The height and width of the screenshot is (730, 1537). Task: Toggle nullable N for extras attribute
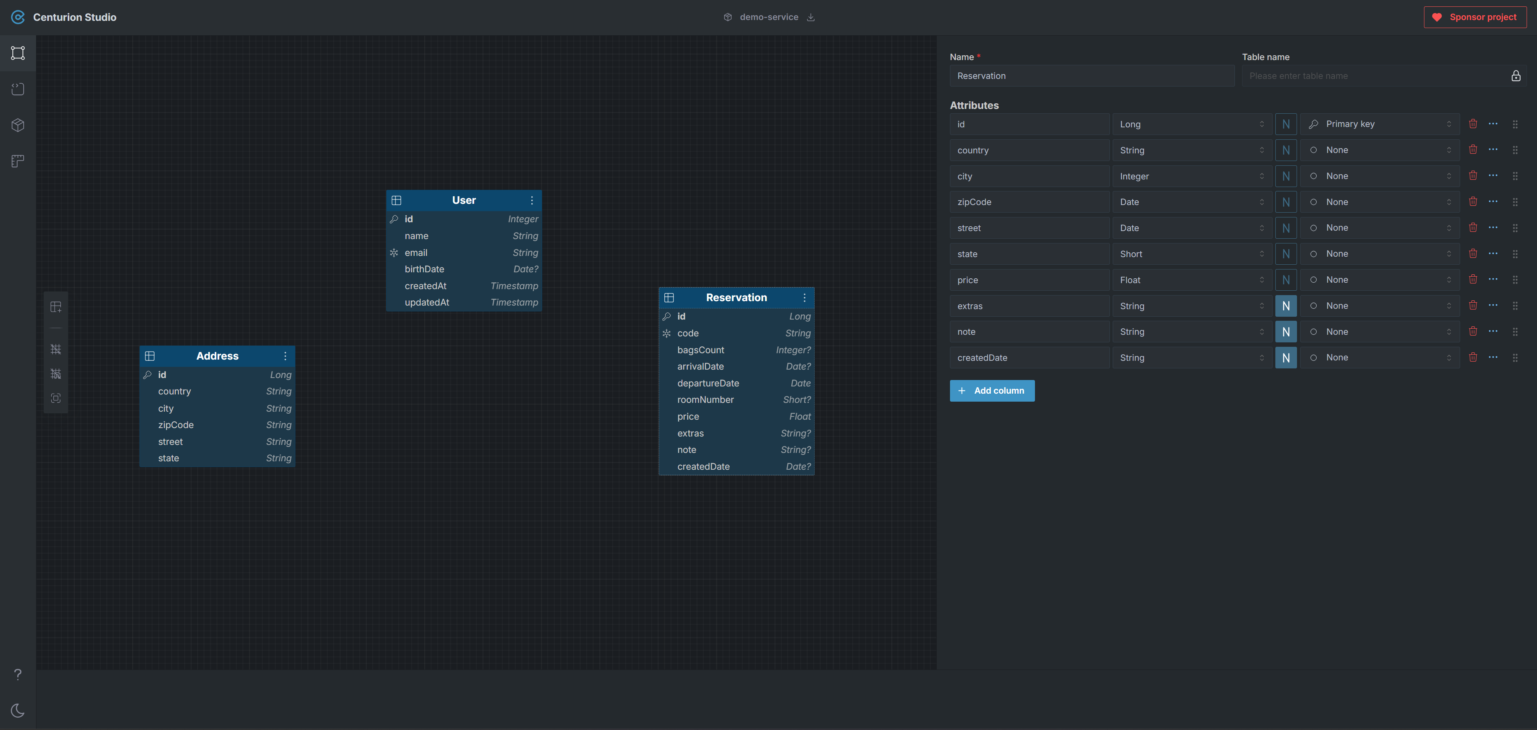(1286, 306)
